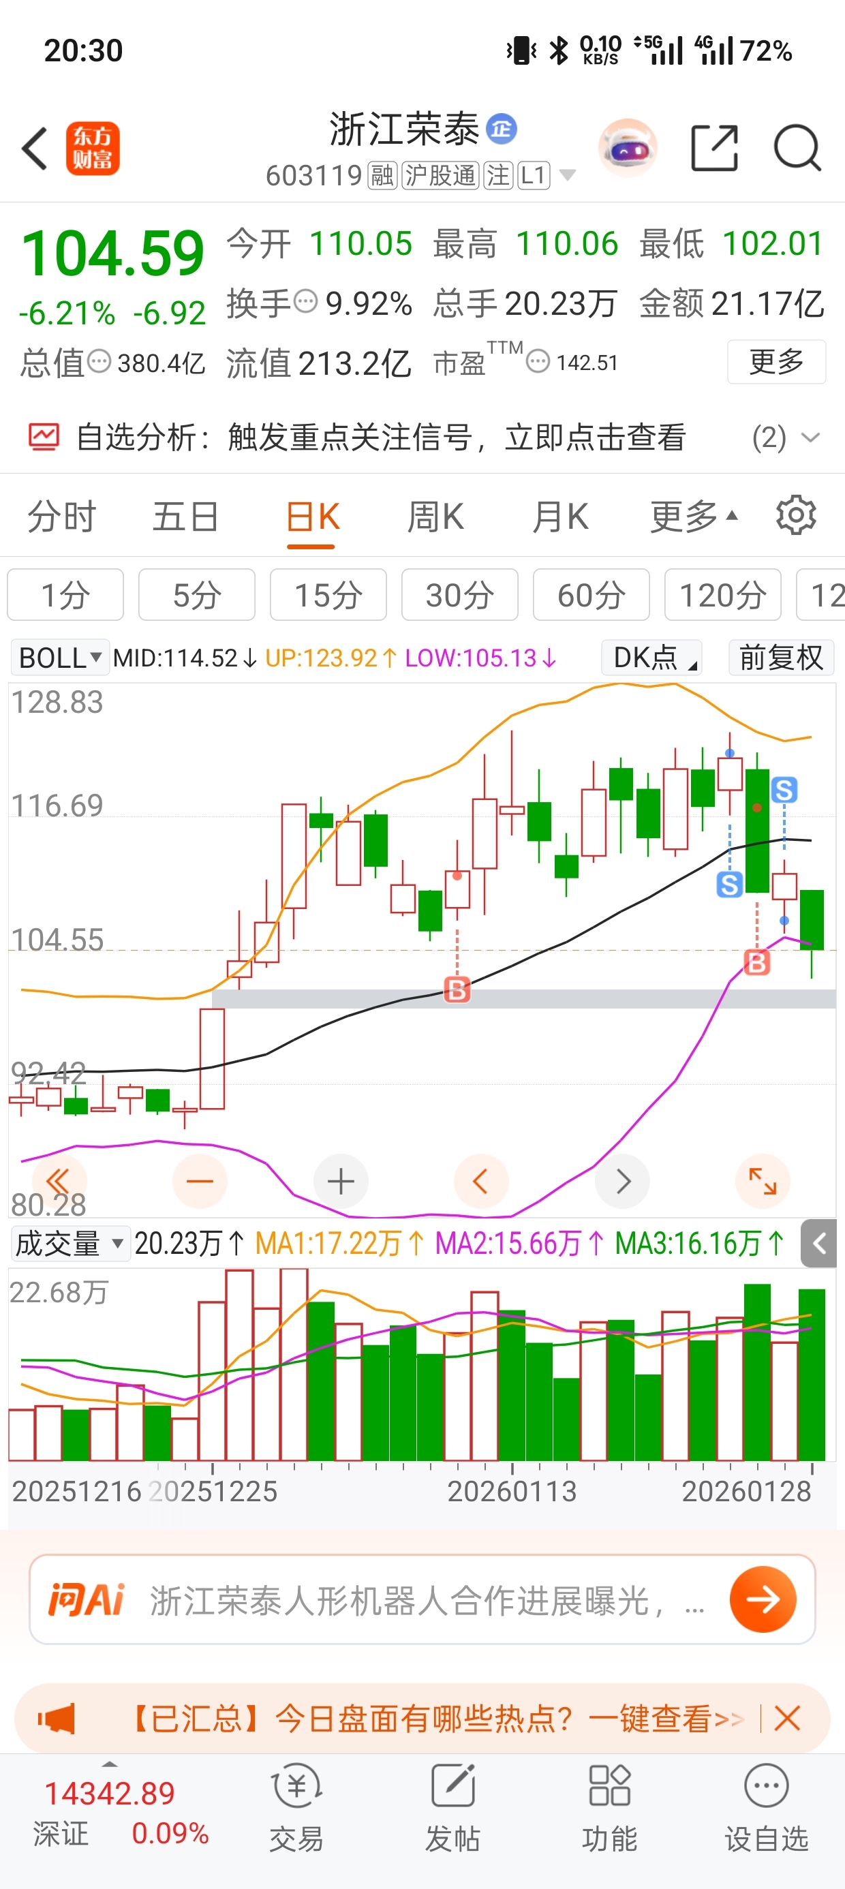Image resolution: width=845 pixels, height=1889 pixels.
Task: Move chart right with grey arrow
Action: click(622, 1182)
